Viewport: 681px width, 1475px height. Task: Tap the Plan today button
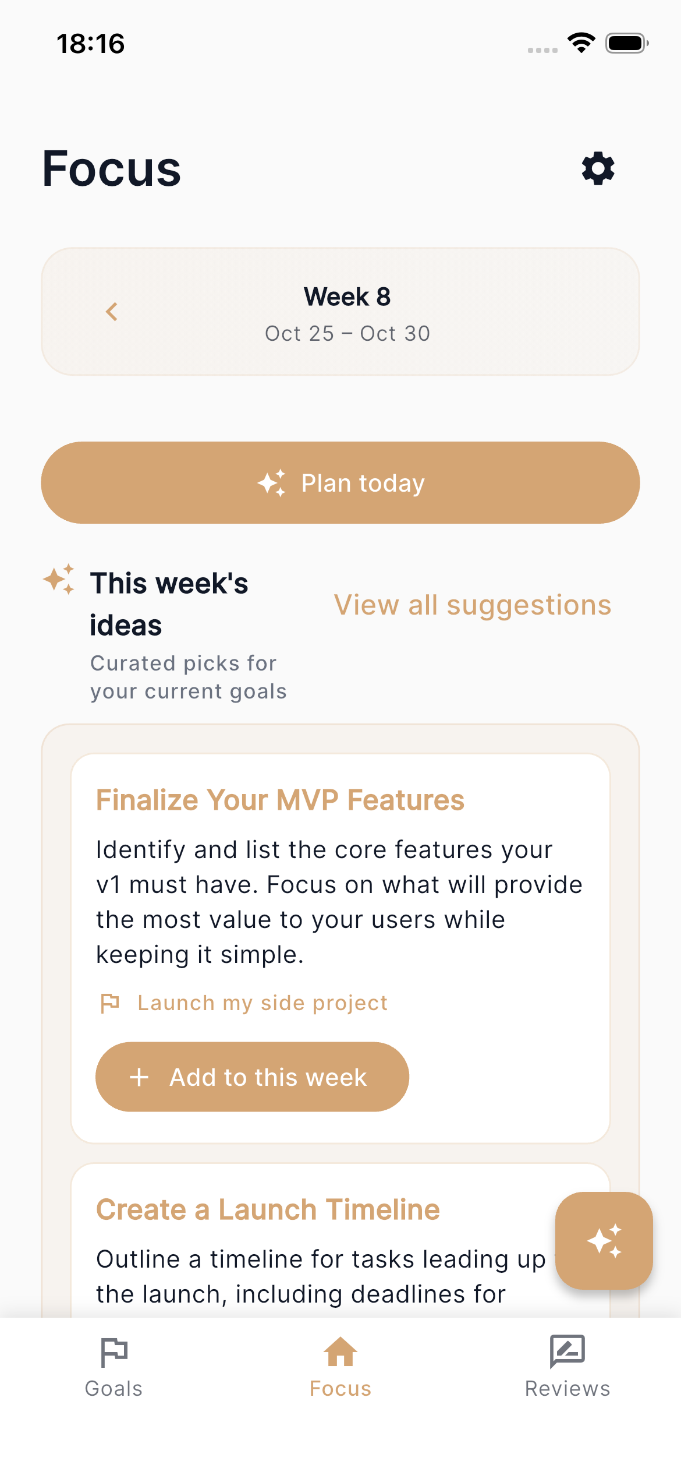click(x=340, y=482)
